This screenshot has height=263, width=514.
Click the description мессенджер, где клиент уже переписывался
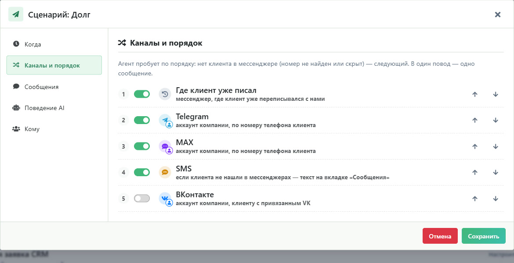(x=250, y=99)
